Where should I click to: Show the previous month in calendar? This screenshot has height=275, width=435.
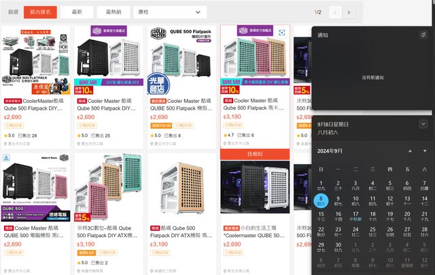408,150
